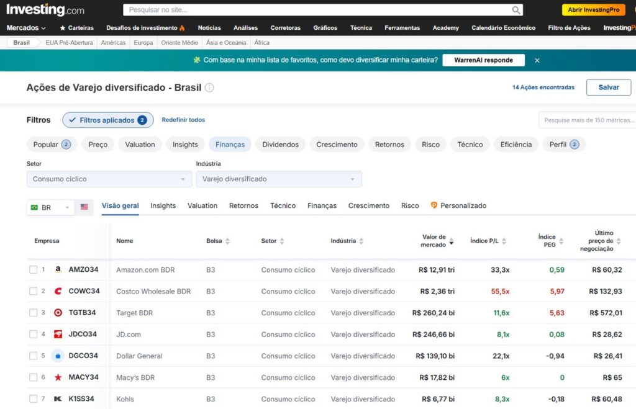Switch to the Retornos table tab
This screenshot has width=636, height=409.
tap(243, 206)
